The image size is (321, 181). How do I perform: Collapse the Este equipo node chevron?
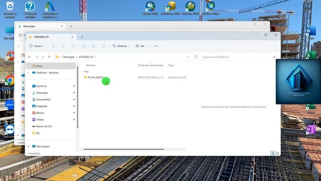[x=29, y=146]
